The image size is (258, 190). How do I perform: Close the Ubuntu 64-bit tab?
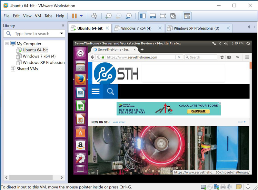(107, 28)
